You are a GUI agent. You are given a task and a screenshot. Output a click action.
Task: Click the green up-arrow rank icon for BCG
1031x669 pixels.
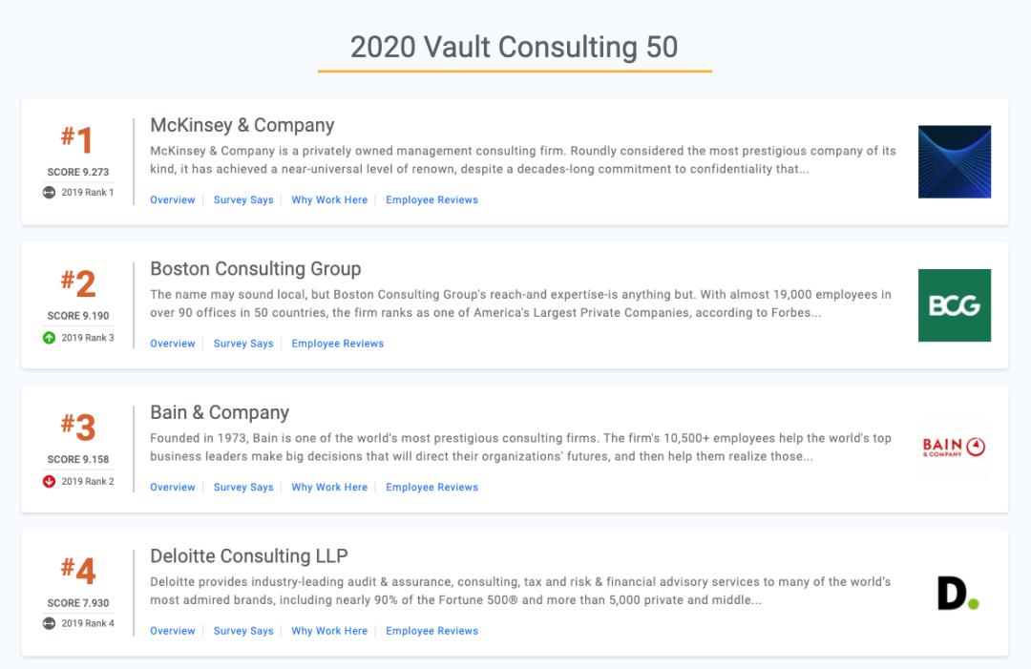click(49, 338)
